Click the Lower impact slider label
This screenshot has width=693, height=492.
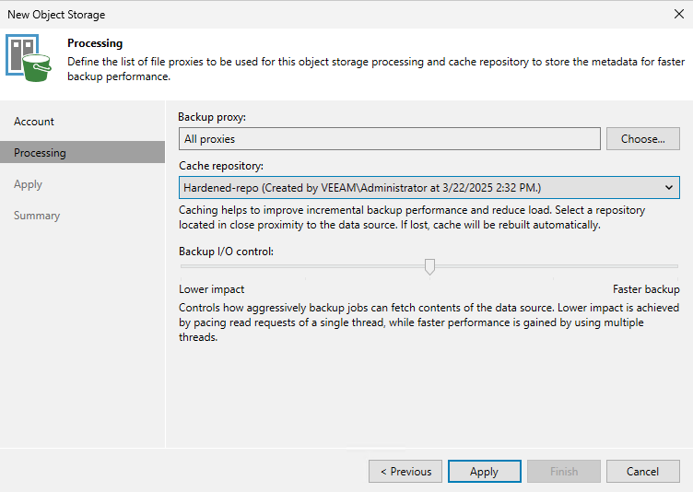click(211, 289)
